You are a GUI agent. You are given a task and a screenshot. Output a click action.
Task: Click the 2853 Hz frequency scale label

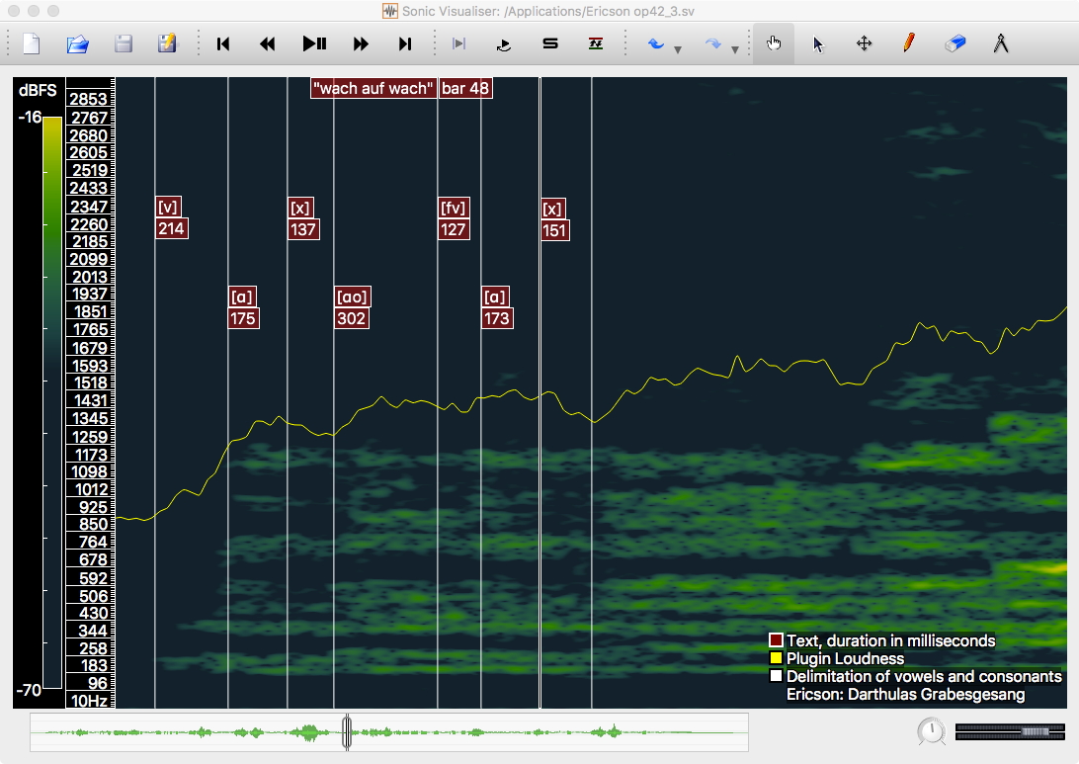click(90, 99)
